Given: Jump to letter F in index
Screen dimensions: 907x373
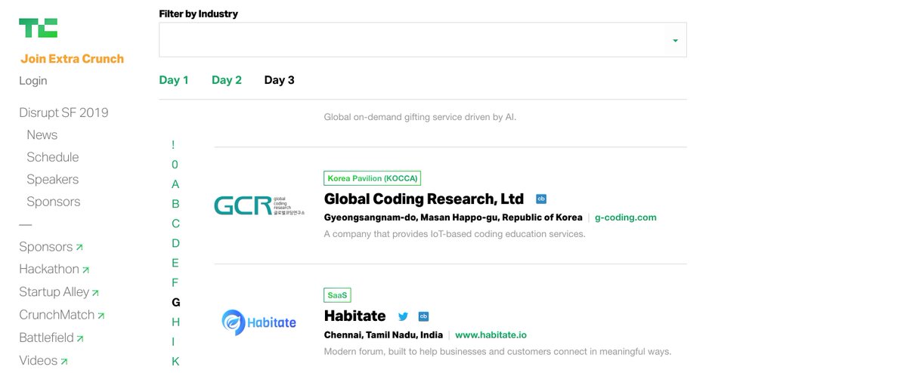Looking at the screenshot, I should tap(175, 282).
